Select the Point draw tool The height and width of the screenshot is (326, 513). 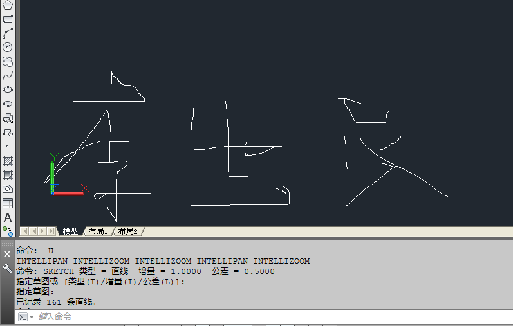[x=8, y=146]
